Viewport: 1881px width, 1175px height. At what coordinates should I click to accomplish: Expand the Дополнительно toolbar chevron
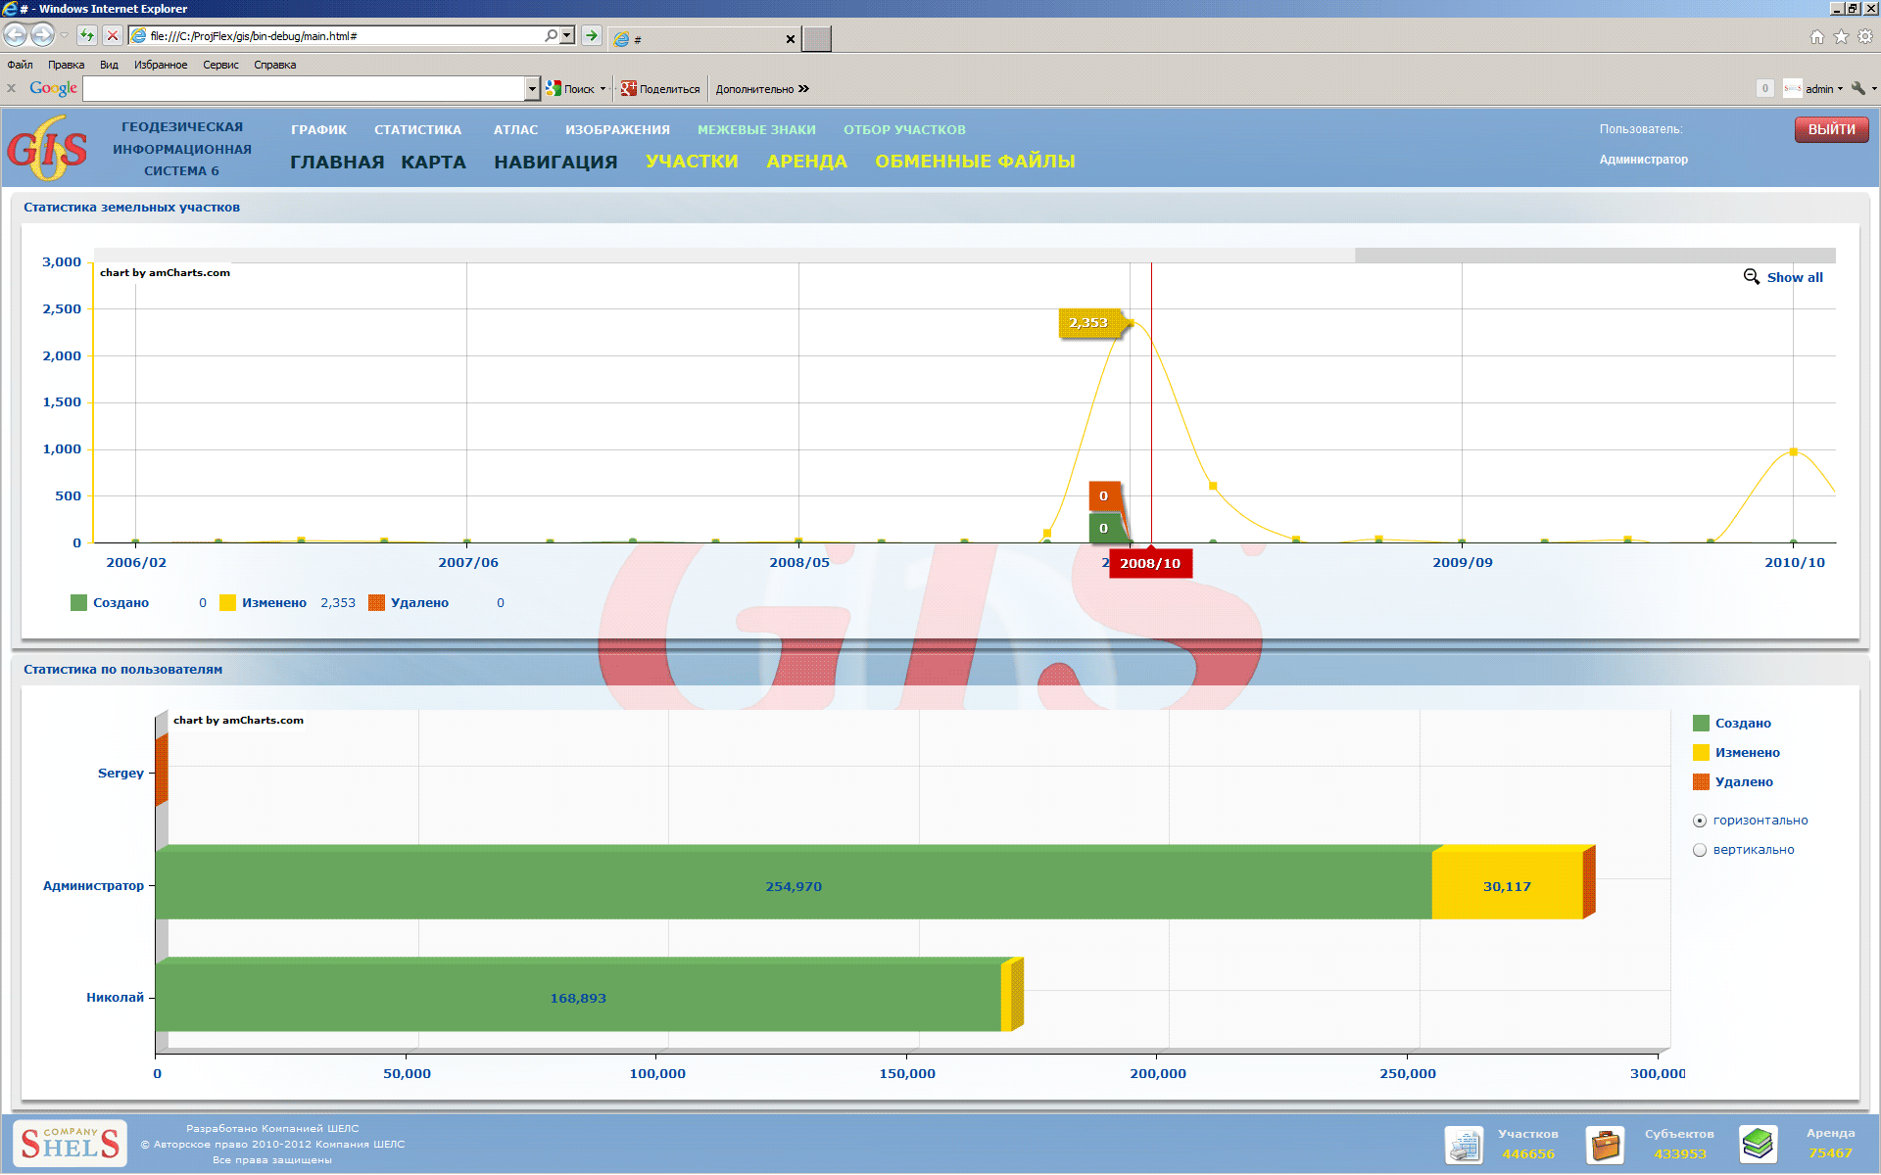[803, 89]
